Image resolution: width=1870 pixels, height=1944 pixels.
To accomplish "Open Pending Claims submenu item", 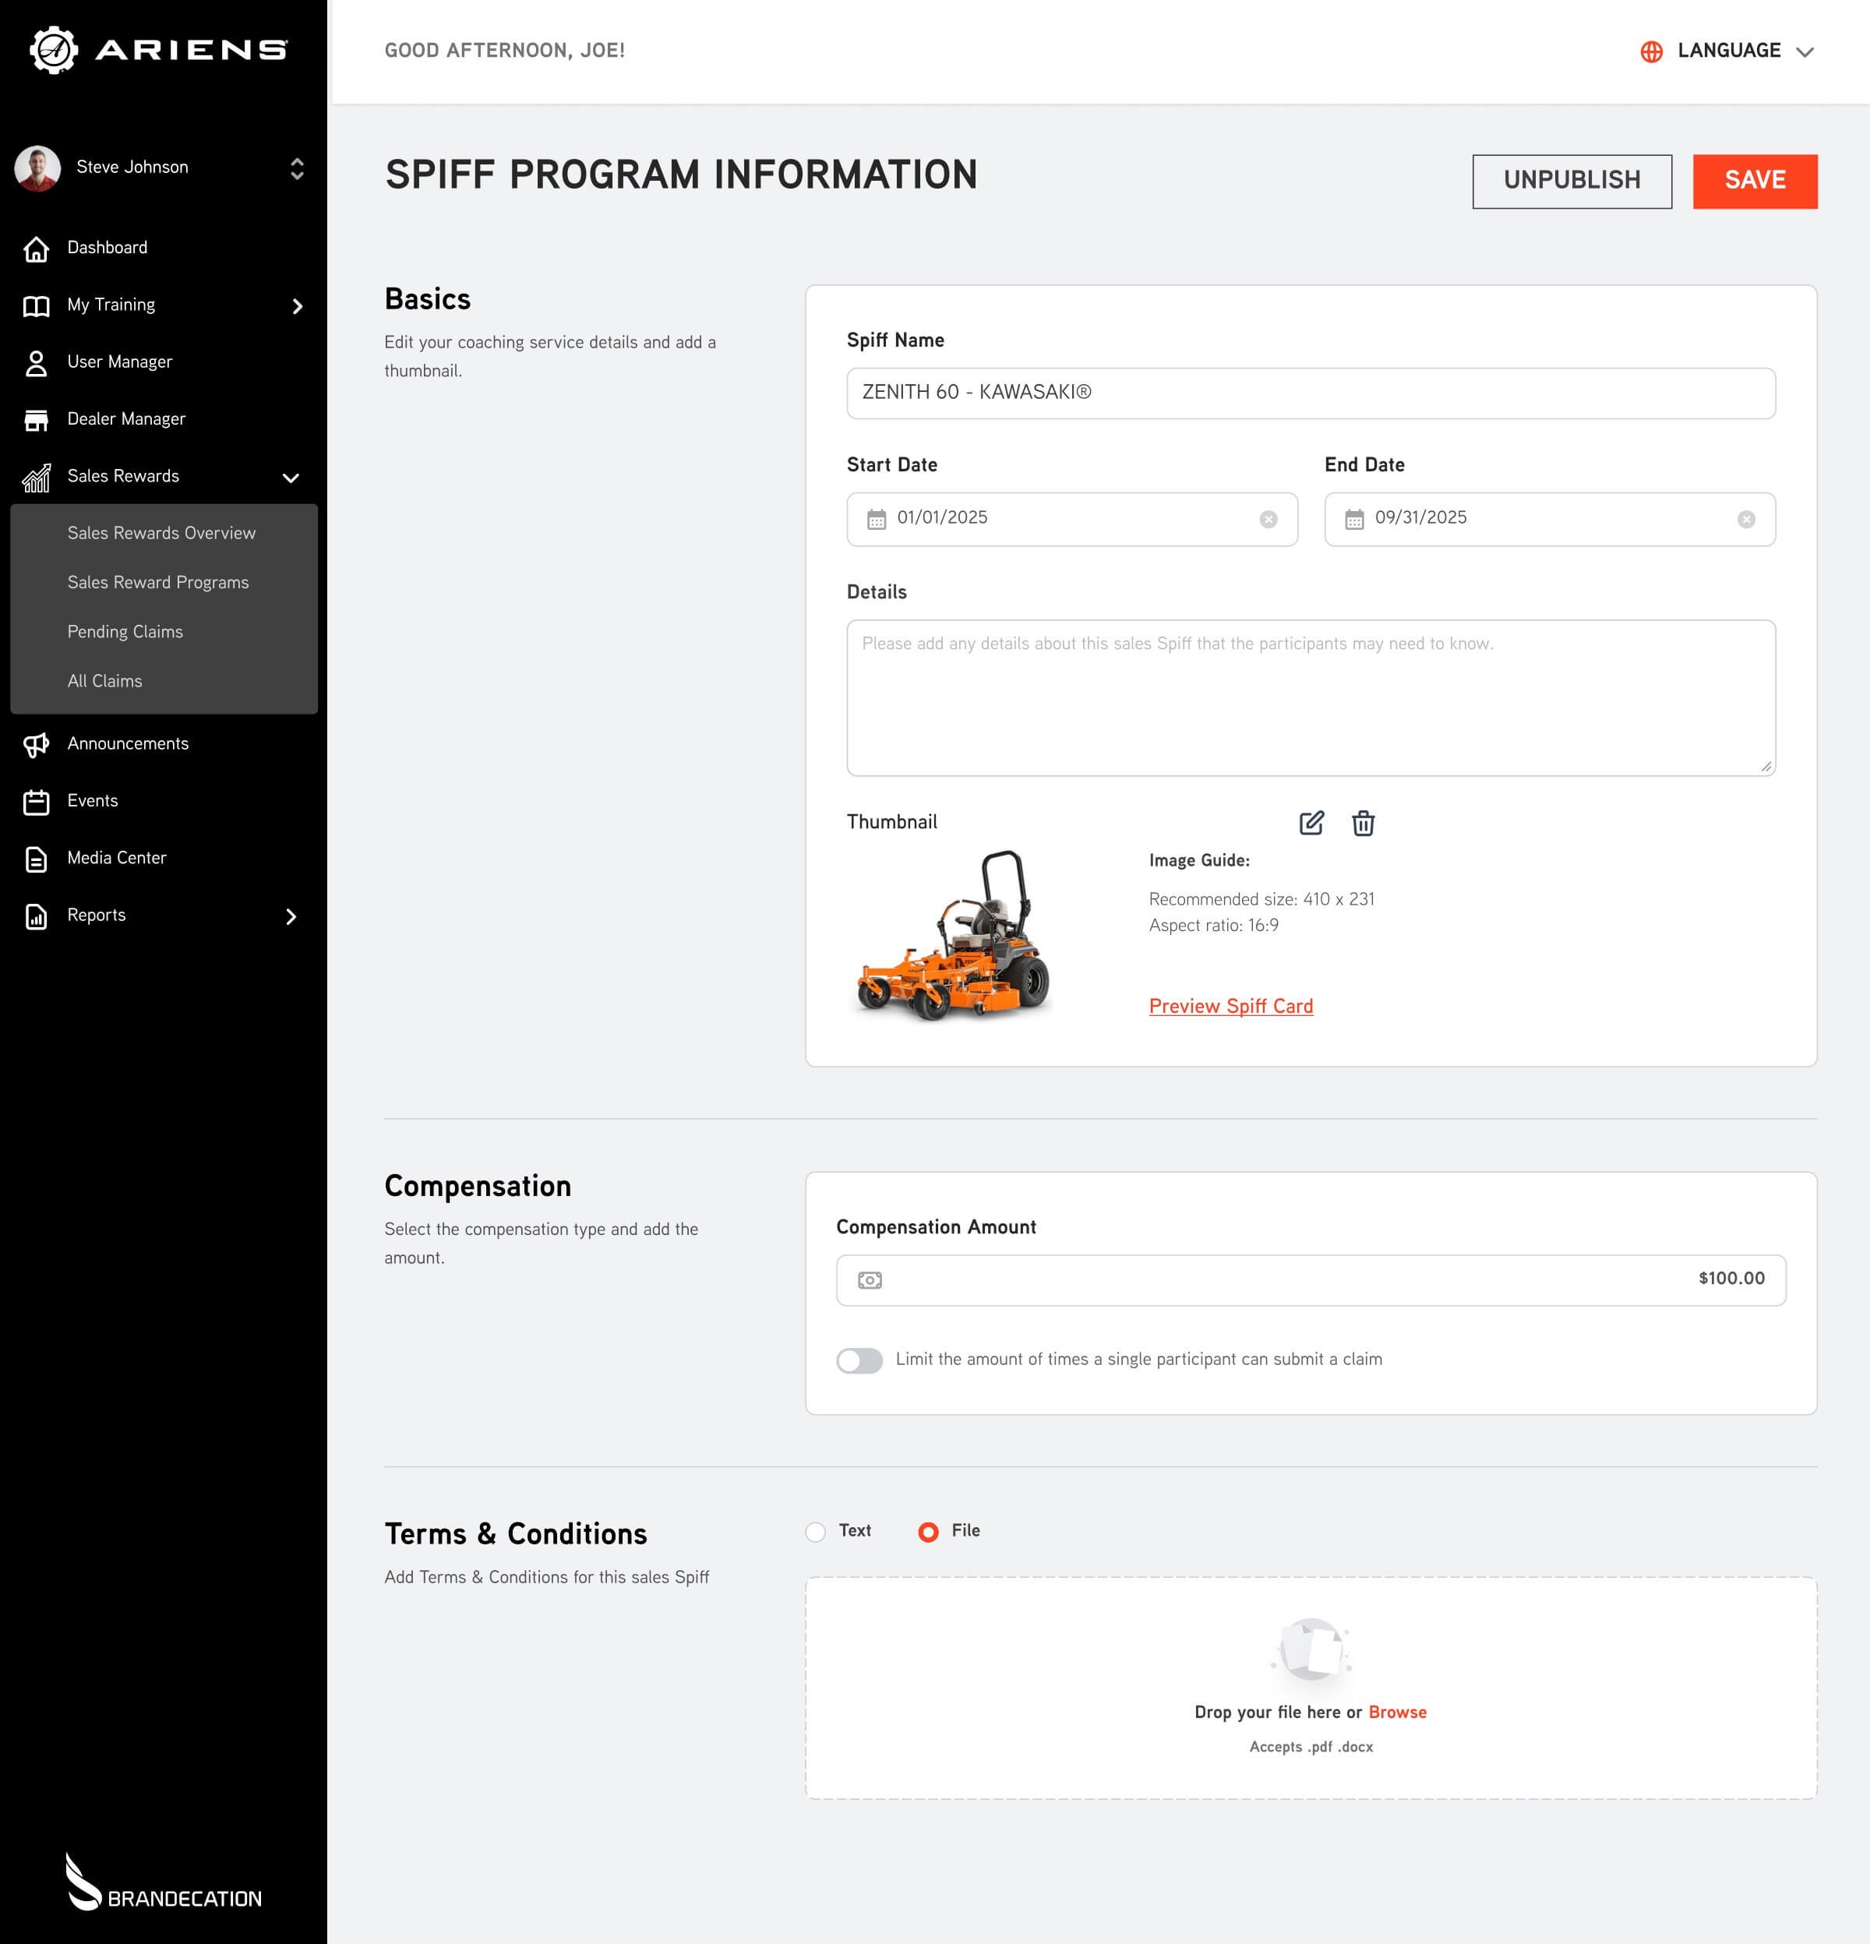I will 125,633.
